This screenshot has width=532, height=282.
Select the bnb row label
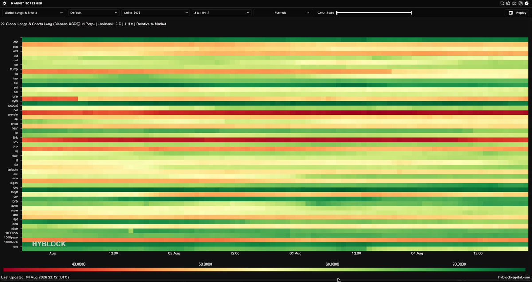pyautogui.click(x=15, y=201)
